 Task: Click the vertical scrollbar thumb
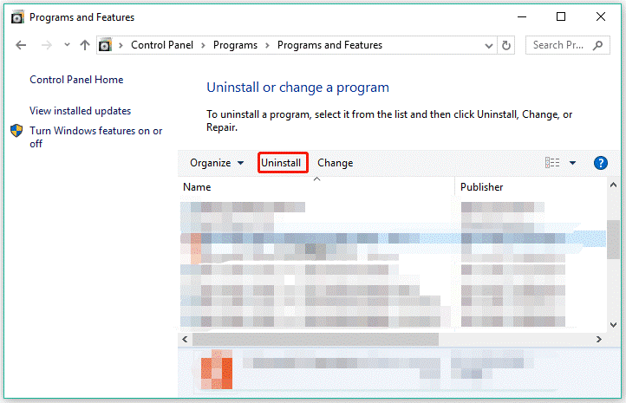(x=613, y=239)
